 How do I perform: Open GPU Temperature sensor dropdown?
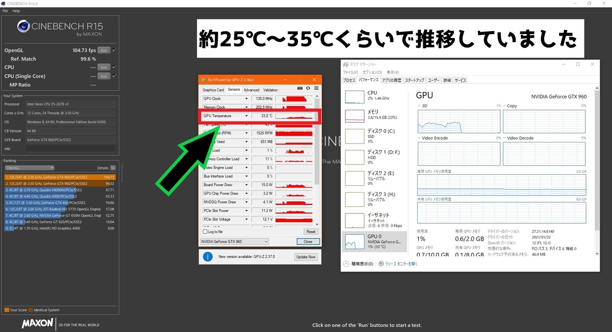246,116
